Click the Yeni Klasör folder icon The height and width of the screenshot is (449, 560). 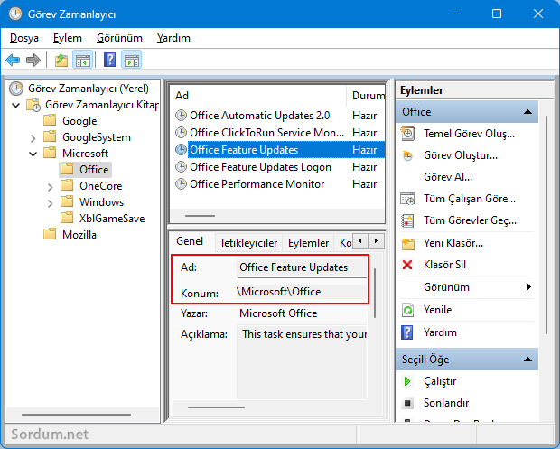[x=407, y=244]
